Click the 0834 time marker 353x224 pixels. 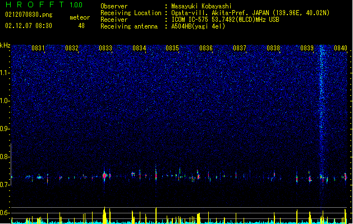[x=139, y=48]
